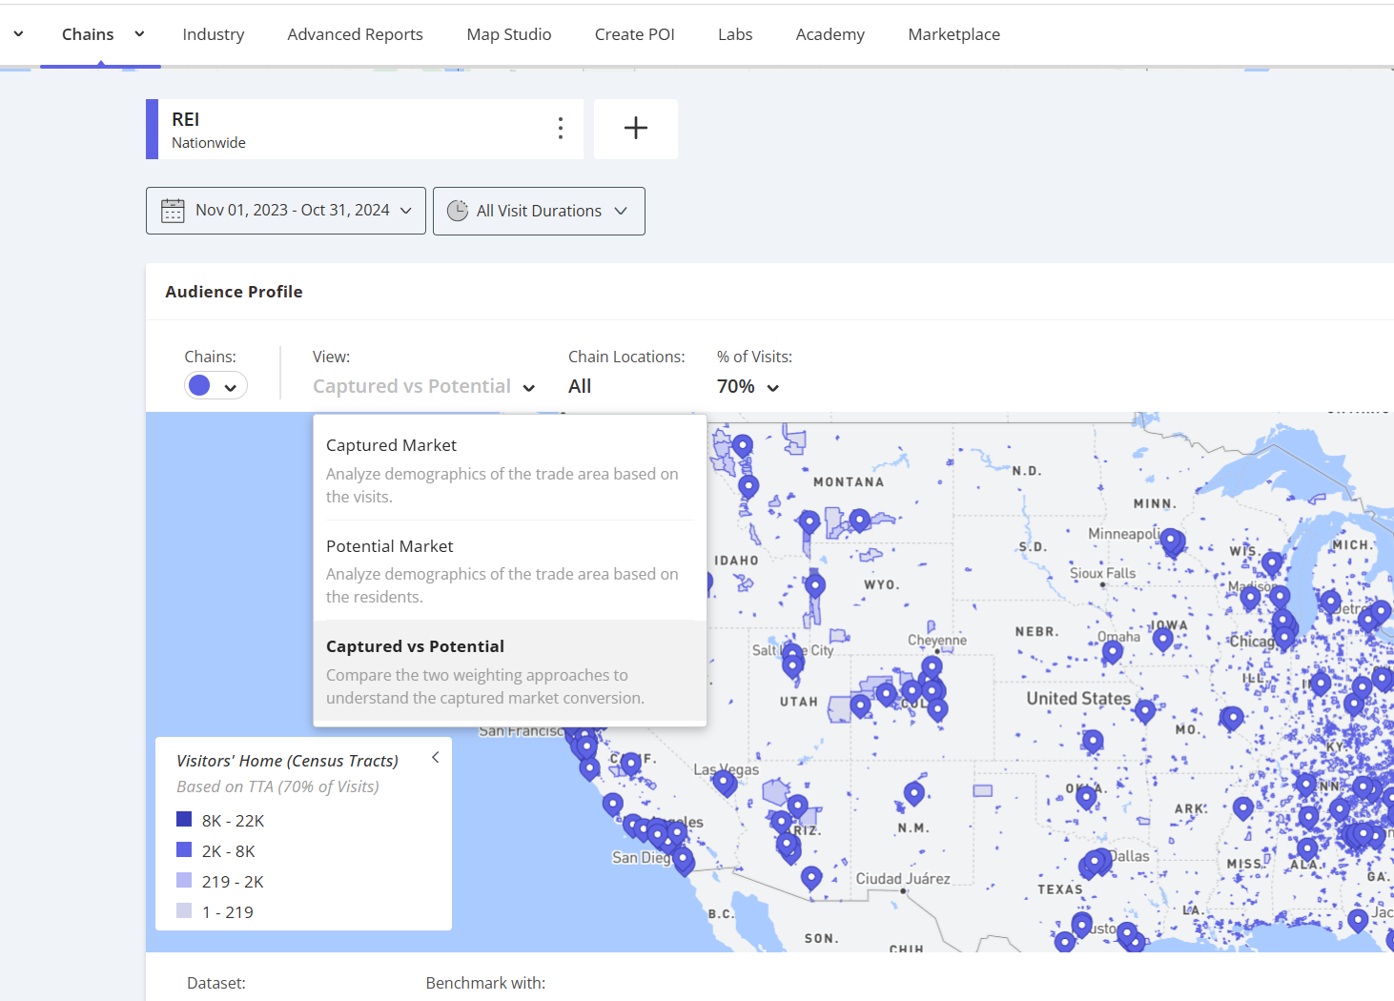1394x1001 pixels.
Task: Open the Chains color selector dropdown
Action: [215, 386]
